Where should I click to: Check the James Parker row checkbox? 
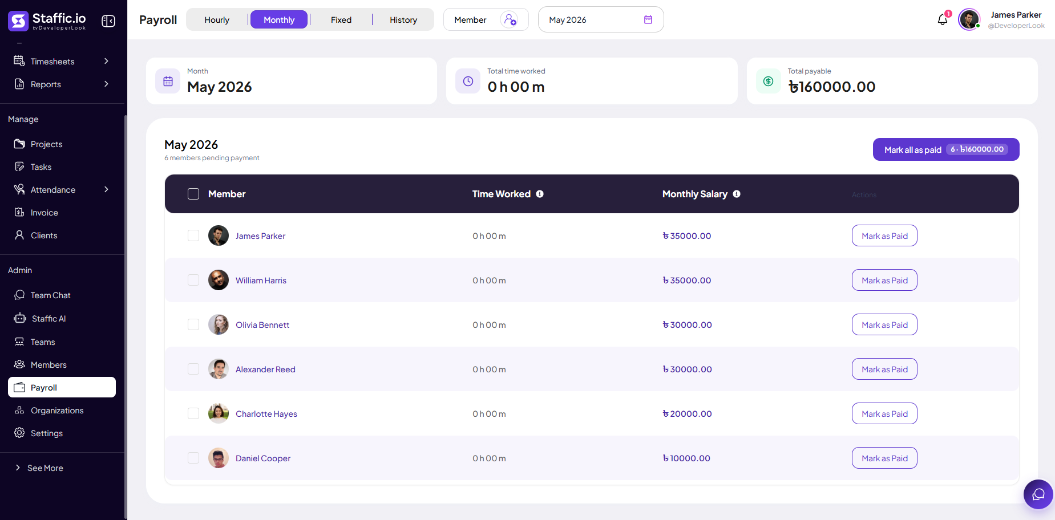click(x=193, y=235)
